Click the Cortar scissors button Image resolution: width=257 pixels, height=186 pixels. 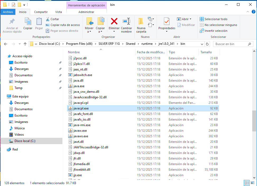[52, 19]
